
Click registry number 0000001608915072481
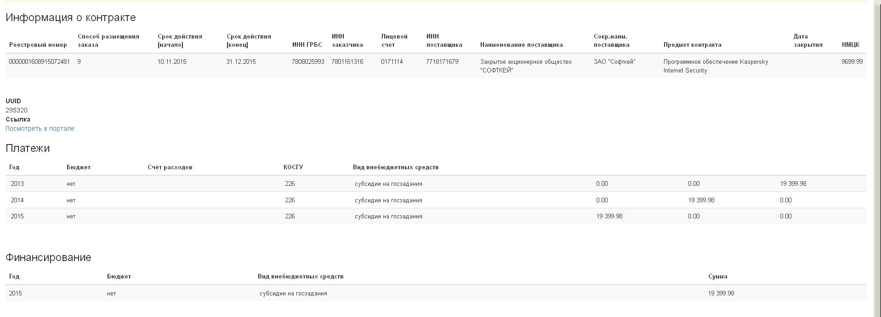(40, 61)
